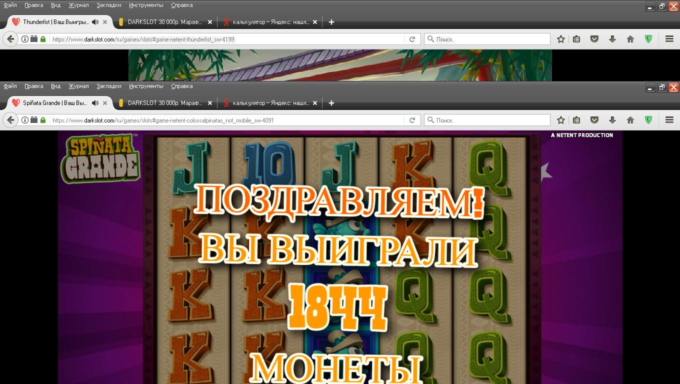Click the 1844 win amount
The width and height of the screenshot is (680, 384).
(x=338, y=308)
